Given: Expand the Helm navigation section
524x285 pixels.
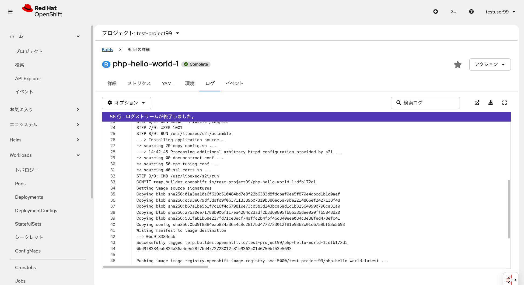Looking at the screenshot, I should click(x=45, y=140).
